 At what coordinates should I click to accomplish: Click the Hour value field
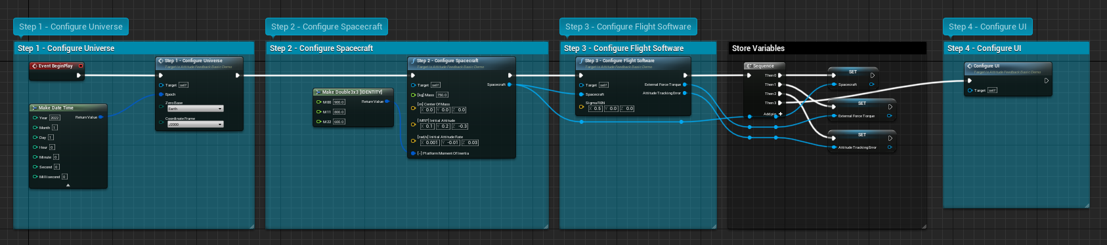[x=52, y=147]
